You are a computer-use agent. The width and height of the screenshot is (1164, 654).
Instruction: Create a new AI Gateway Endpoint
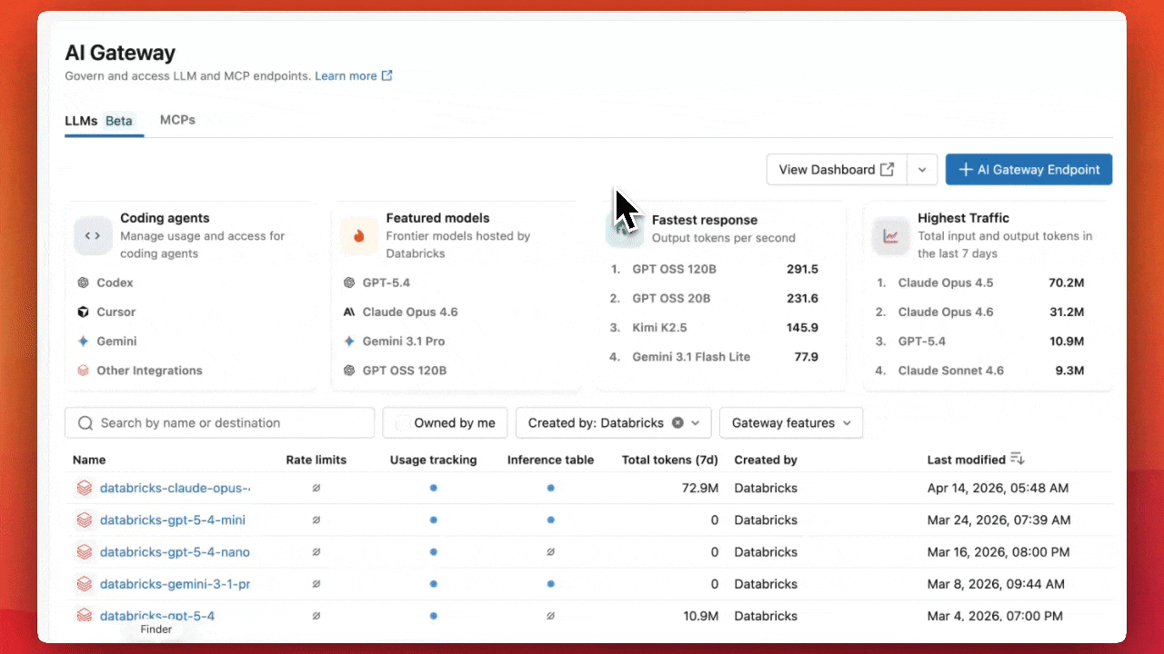point(1029,169)
